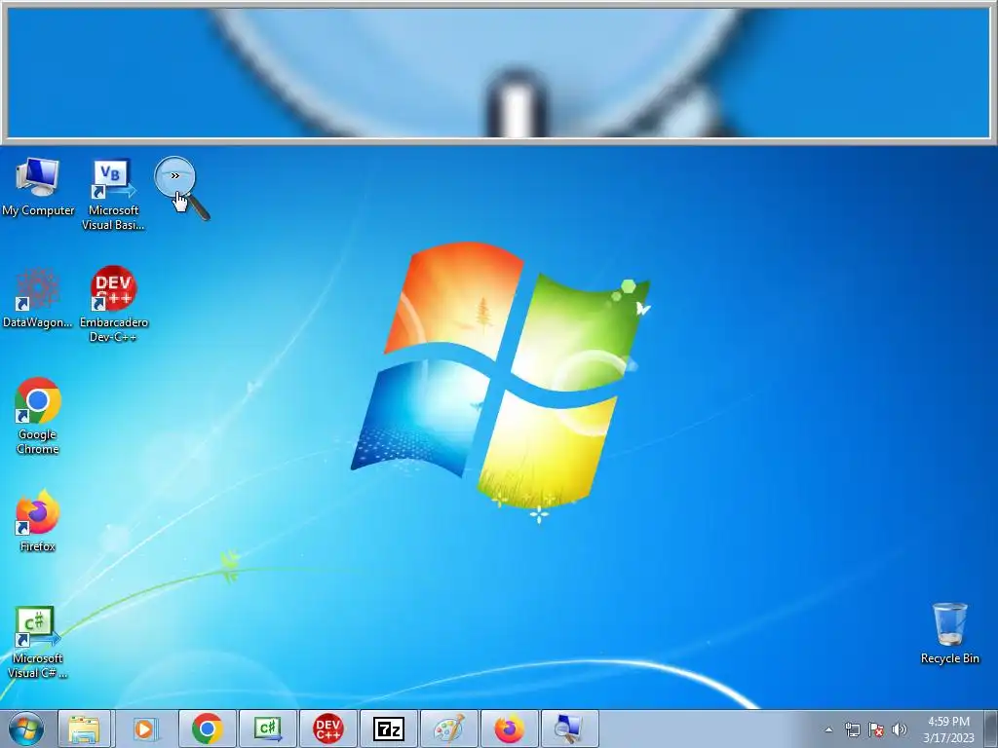Open the network status tray icon
Viewport: 998px width, 748px height.
(x=852, y=729)
